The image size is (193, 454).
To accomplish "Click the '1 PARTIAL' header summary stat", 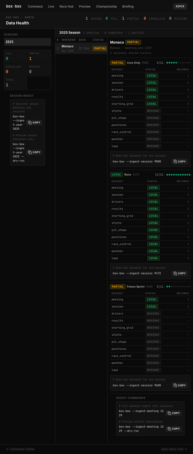I will tap(131, 18).
